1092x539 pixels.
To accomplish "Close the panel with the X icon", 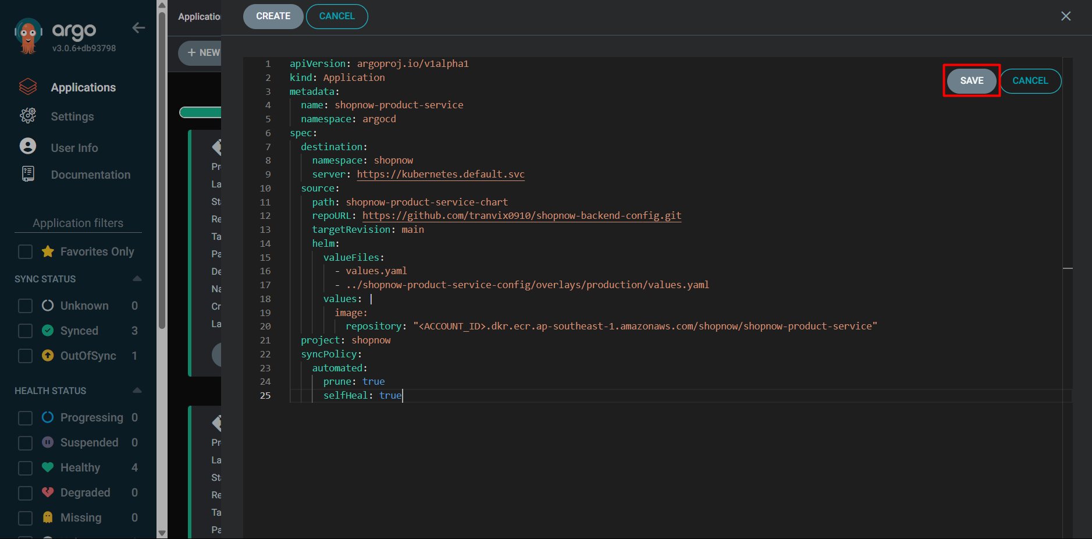I will (x=1065, y=16).
